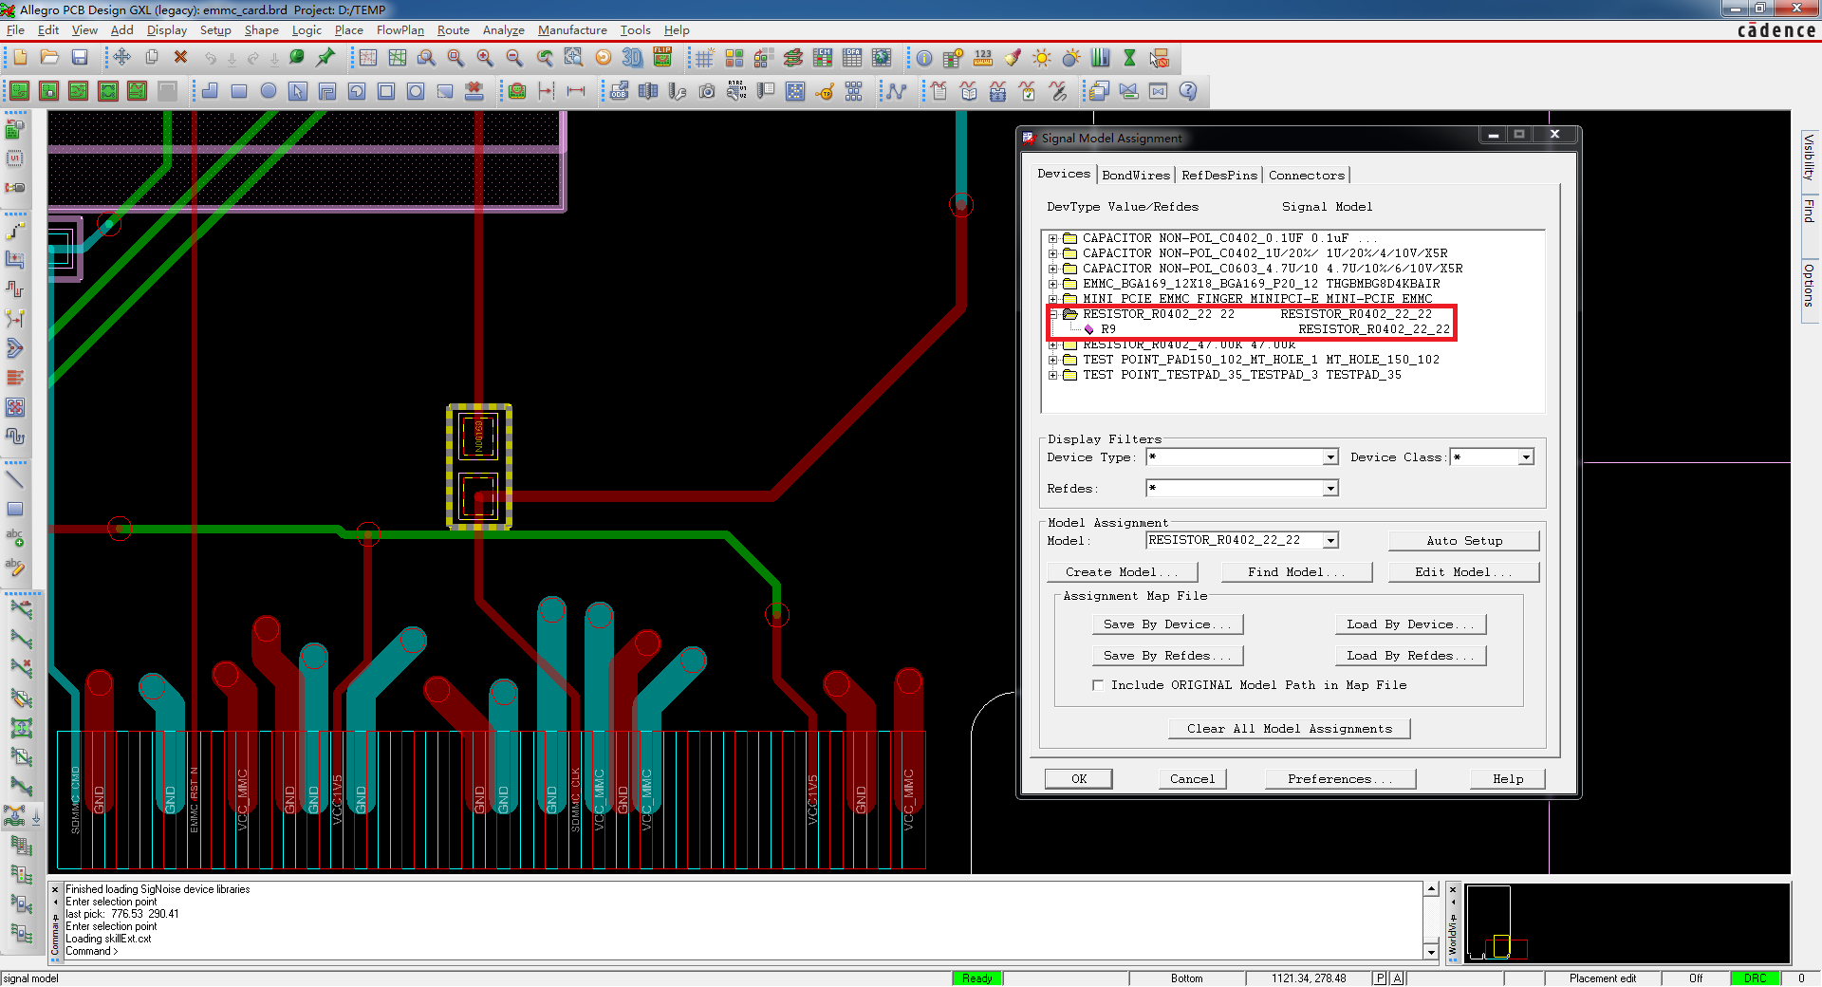
Task: Click the ODB export icon
Action: (619, 91)
